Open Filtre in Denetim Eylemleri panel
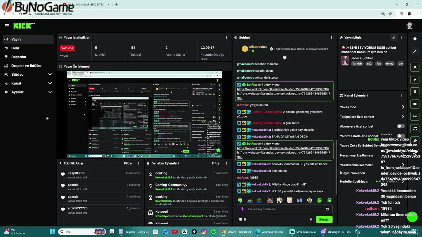422x237 pixels. point(216,163)
